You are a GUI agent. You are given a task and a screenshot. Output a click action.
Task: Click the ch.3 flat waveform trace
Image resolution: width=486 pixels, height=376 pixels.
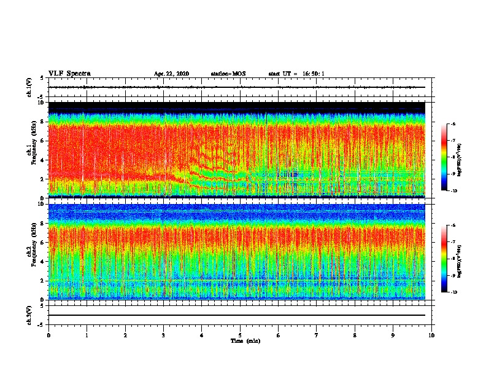point(237,315)
